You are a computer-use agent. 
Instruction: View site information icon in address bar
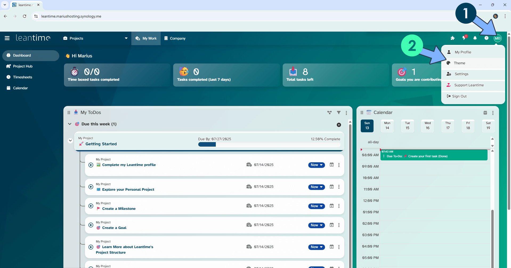click(36, 16)
